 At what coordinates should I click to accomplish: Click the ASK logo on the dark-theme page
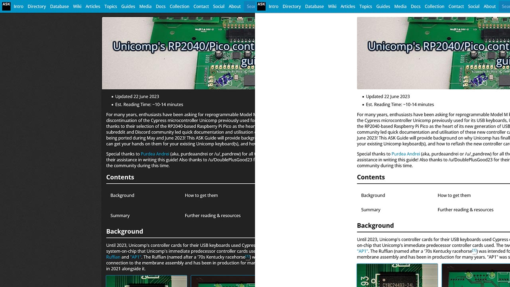(x=6, y=6)
